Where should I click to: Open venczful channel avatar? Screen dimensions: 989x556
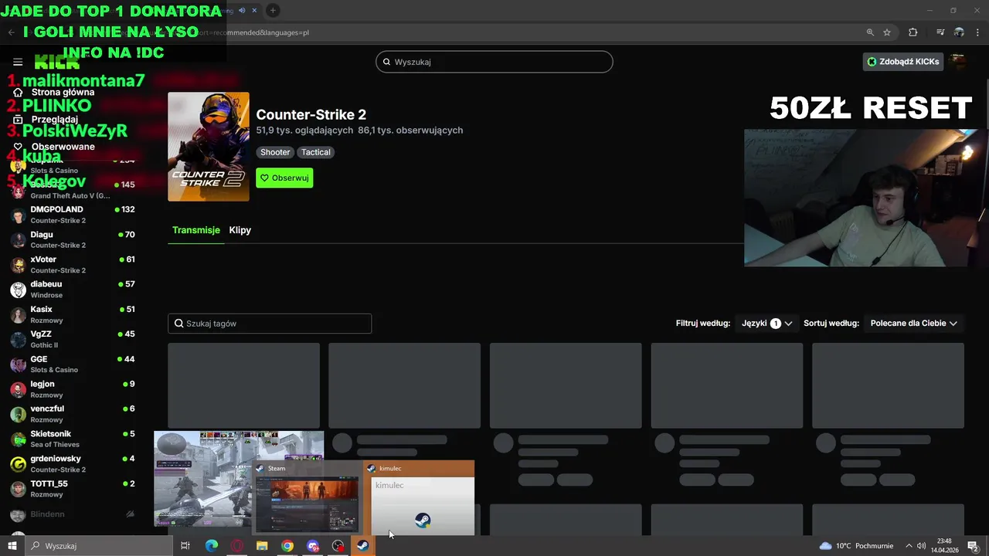18,414
